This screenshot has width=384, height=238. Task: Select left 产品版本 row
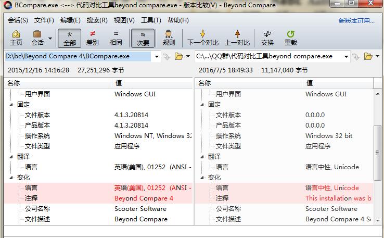coord(98,126)
